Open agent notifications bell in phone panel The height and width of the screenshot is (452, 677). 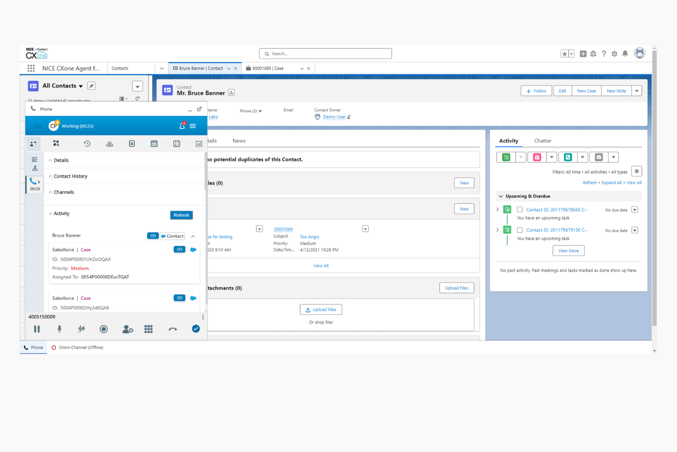(x=182, y=125)
